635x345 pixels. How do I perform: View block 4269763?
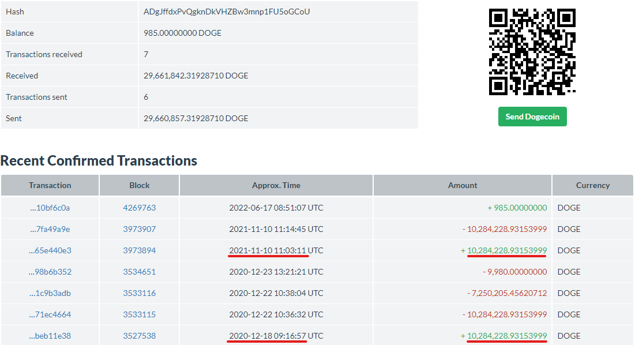(140, 208)
